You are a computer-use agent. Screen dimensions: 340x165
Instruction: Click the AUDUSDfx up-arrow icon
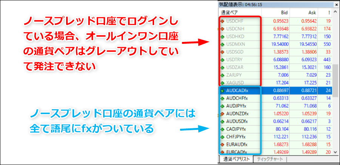222,122
